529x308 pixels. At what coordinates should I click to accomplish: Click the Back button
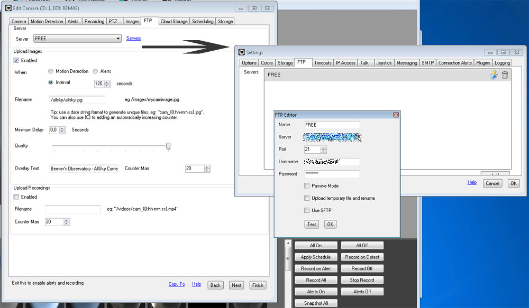pos(215,285)
